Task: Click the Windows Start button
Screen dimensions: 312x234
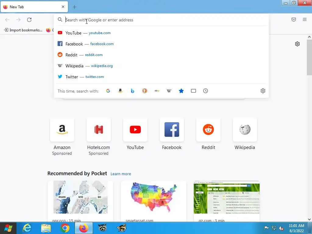Action: (x=8, y=228)
